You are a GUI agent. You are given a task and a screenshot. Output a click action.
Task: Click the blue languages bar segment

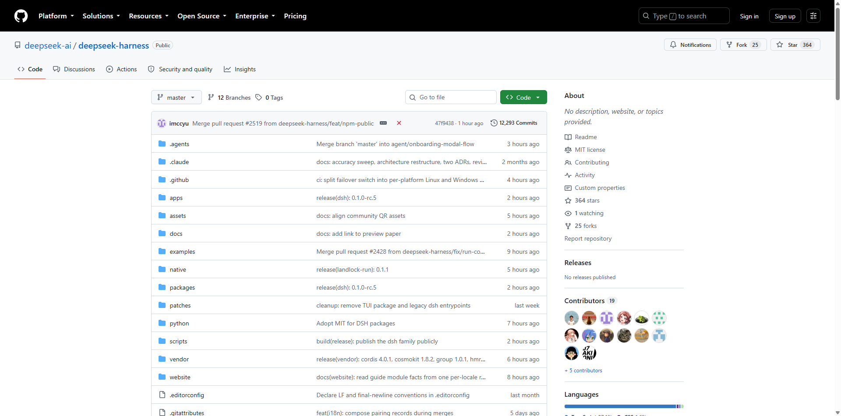pyautogui.click(x=620, y=406)
